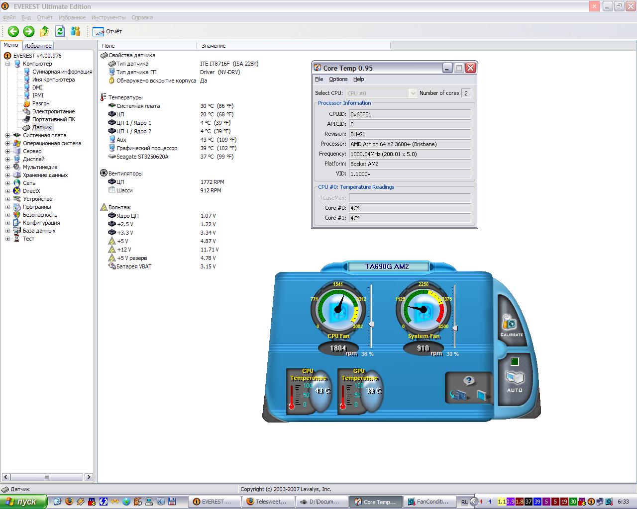Open the Select CPU dropdown in Core Temp

pos(413,93)
